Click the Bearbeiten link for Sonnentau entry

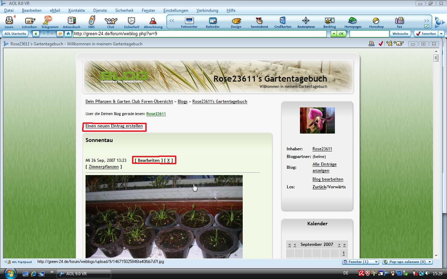click(x=149, y=160)
